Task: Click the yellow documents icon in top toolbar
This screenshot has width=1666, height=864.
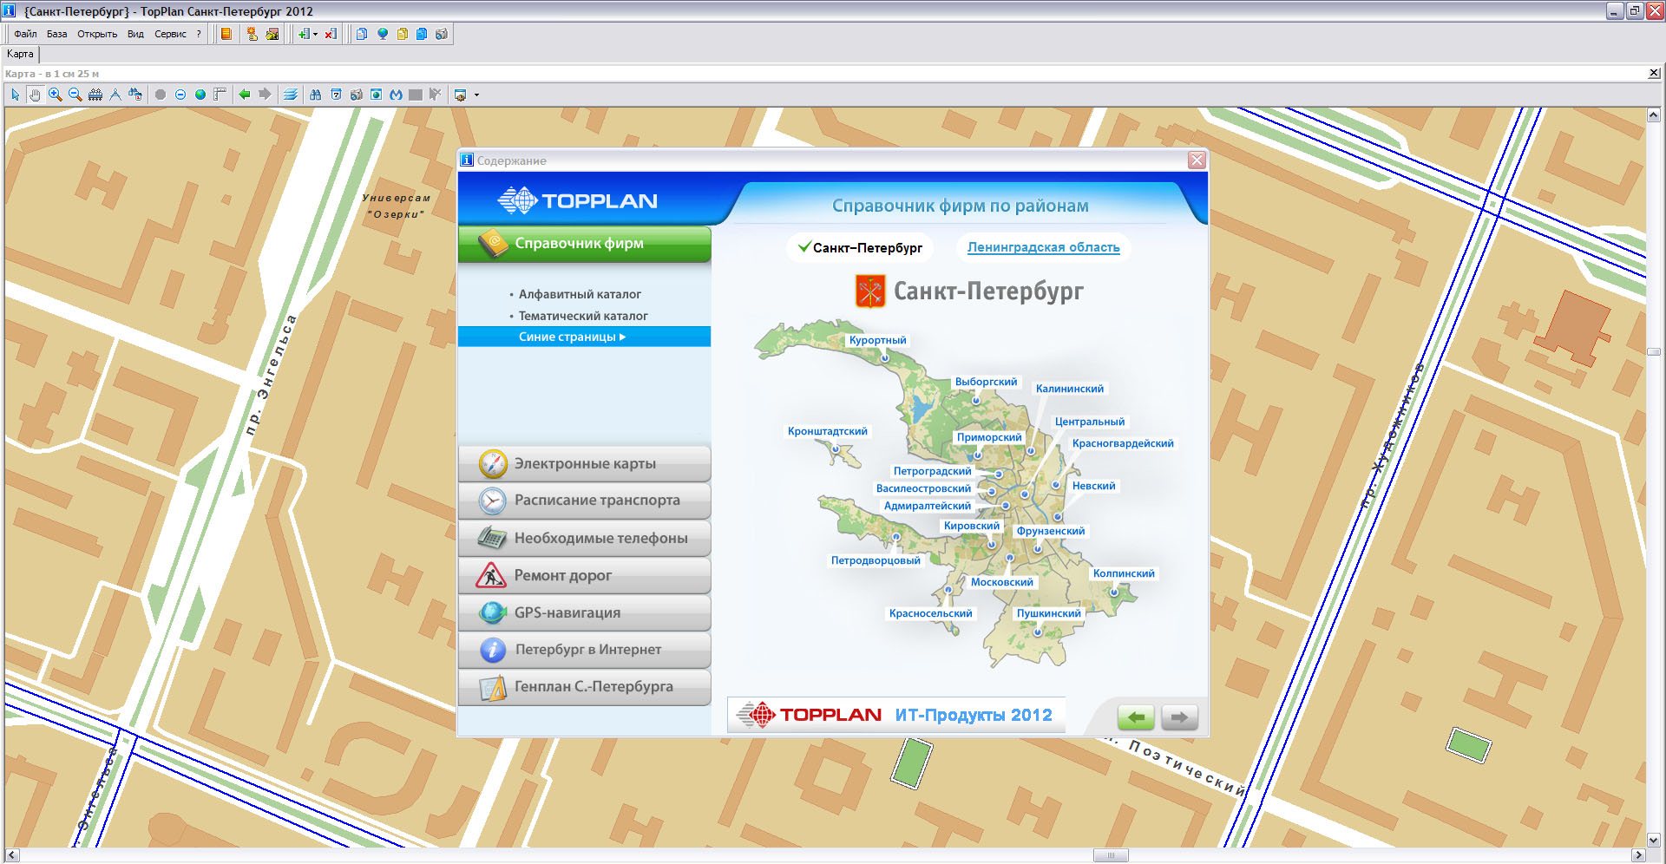Action: [x=402, y=34]
